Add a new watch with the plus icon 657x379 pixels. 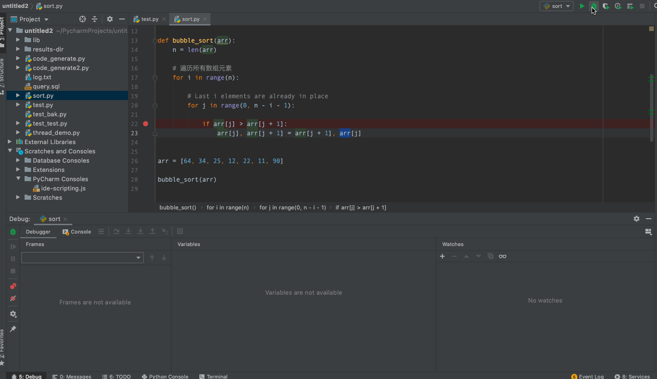(x=442, y=256)
